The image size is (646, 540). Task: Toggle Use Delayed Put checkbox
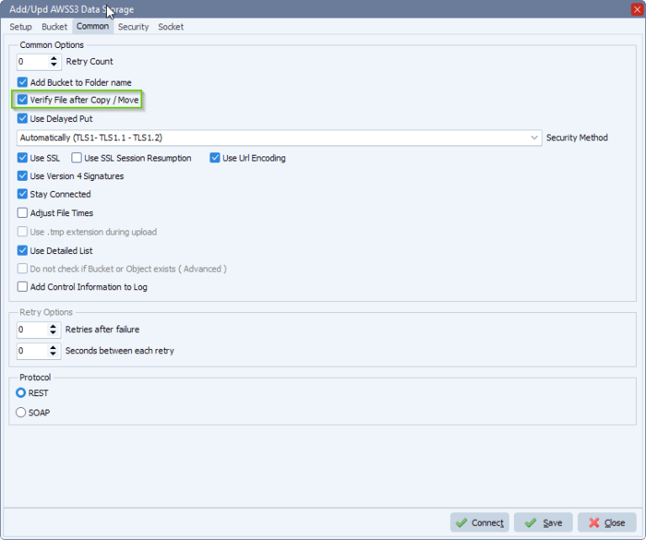(x=23, y=119)
